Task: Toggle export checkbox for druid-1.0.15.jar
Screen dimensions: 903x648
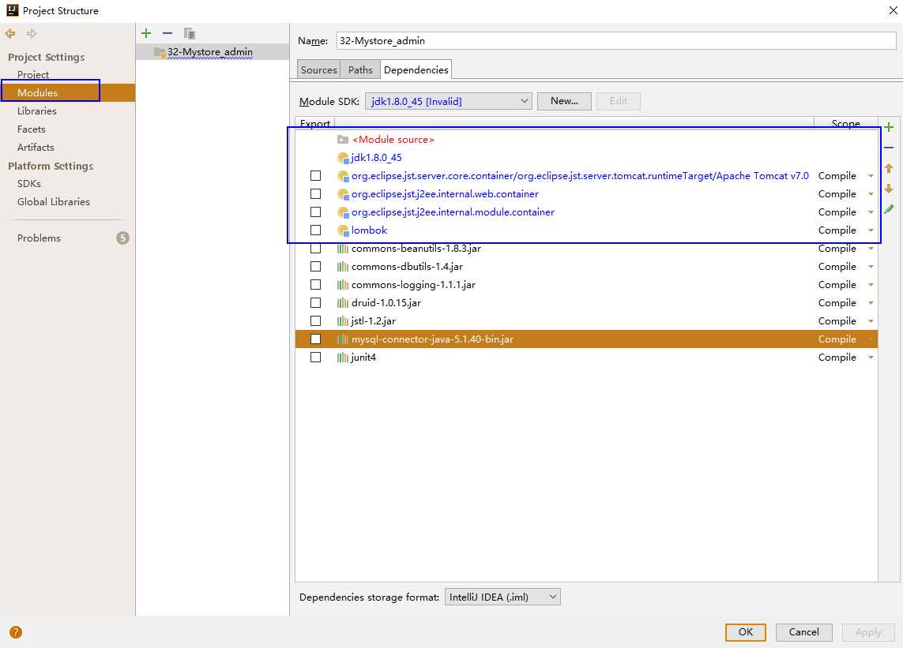Action: point(315,303)
